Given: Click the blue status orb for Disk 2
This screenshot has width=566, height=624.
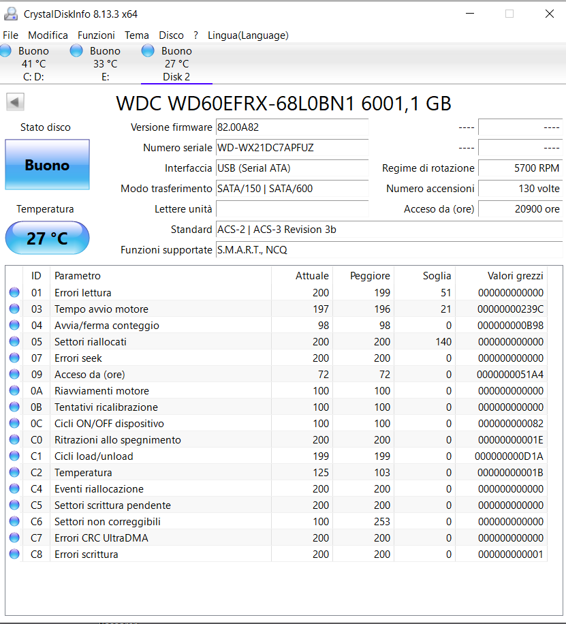Looking at the screenshot, I should click(x=148, y=51).
